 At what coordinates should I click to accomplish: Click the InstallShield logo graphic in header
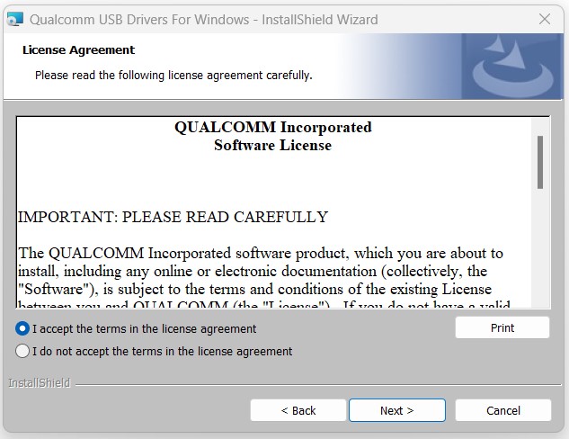(x=512, y=66)
